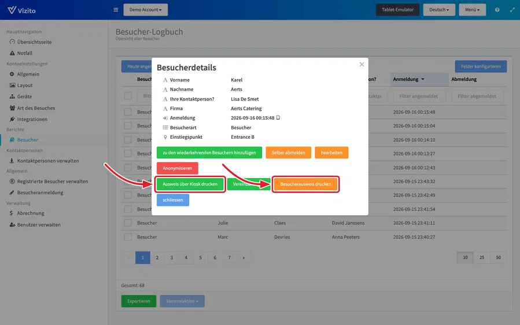Go to page 7

click(229, 258)
